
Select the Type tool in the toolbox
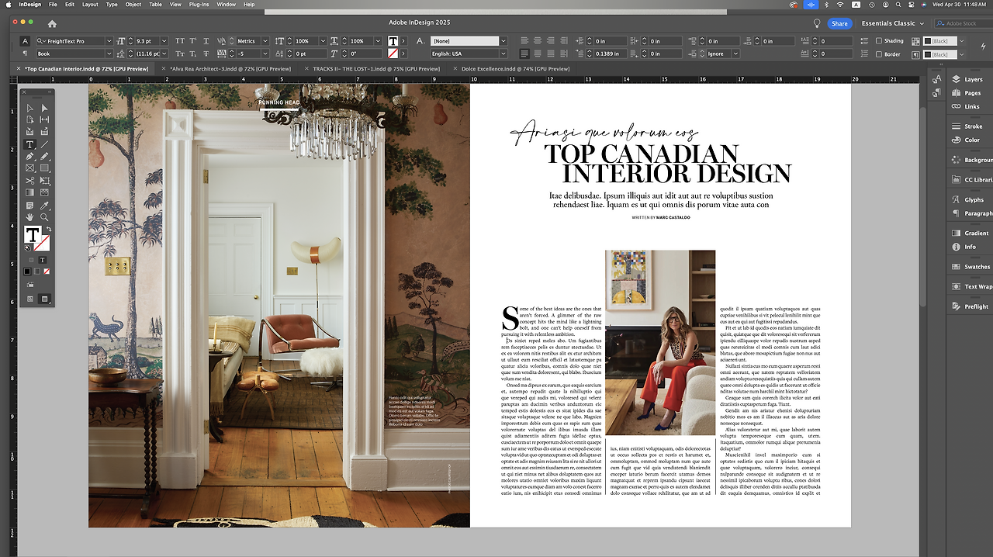point(30,144)
